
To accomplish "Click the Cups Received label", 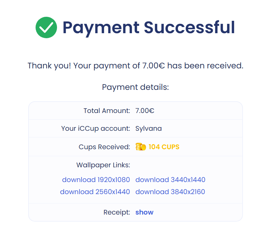I will (x=104, y=147).
